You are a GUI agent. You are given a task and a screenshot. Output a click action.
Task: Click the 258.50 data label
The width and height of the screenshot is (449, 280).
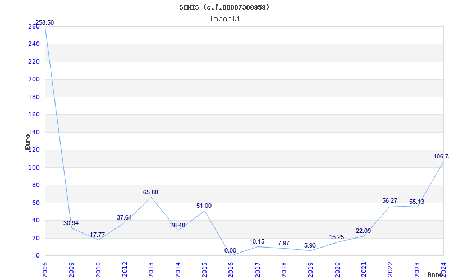(44, 22)
